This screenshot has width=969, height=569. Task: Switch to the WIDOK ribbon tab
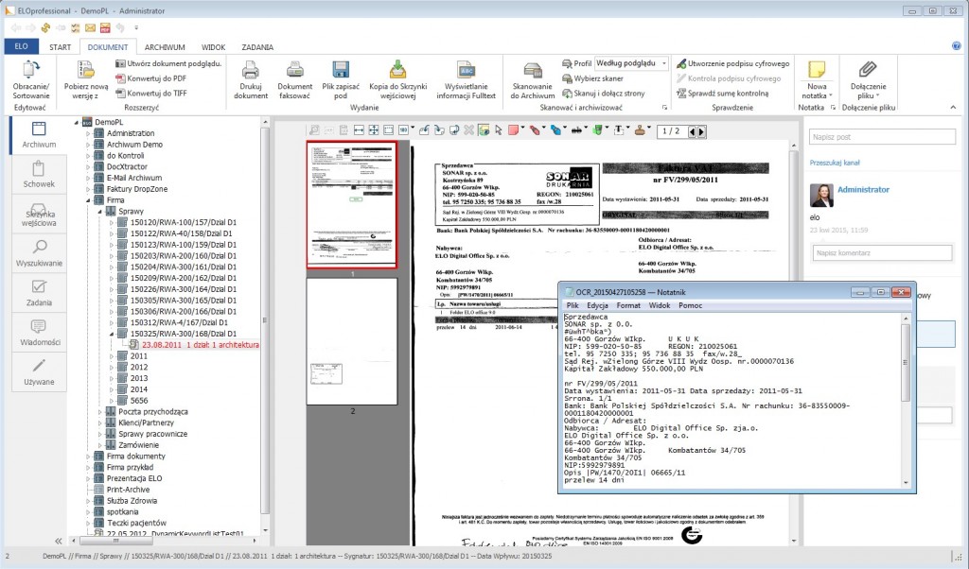[213, 47]
